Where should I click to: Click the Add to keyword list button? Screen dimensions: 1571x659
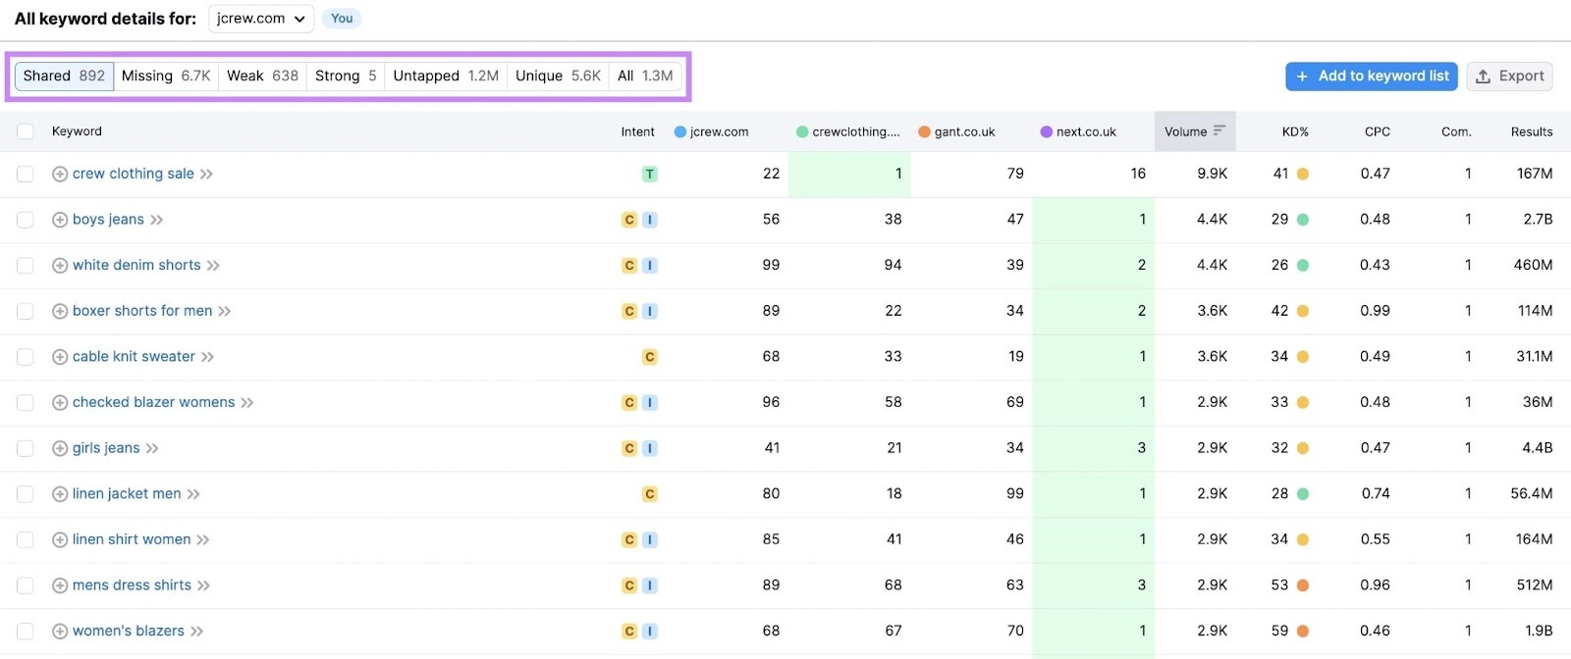click(1371, 76)
